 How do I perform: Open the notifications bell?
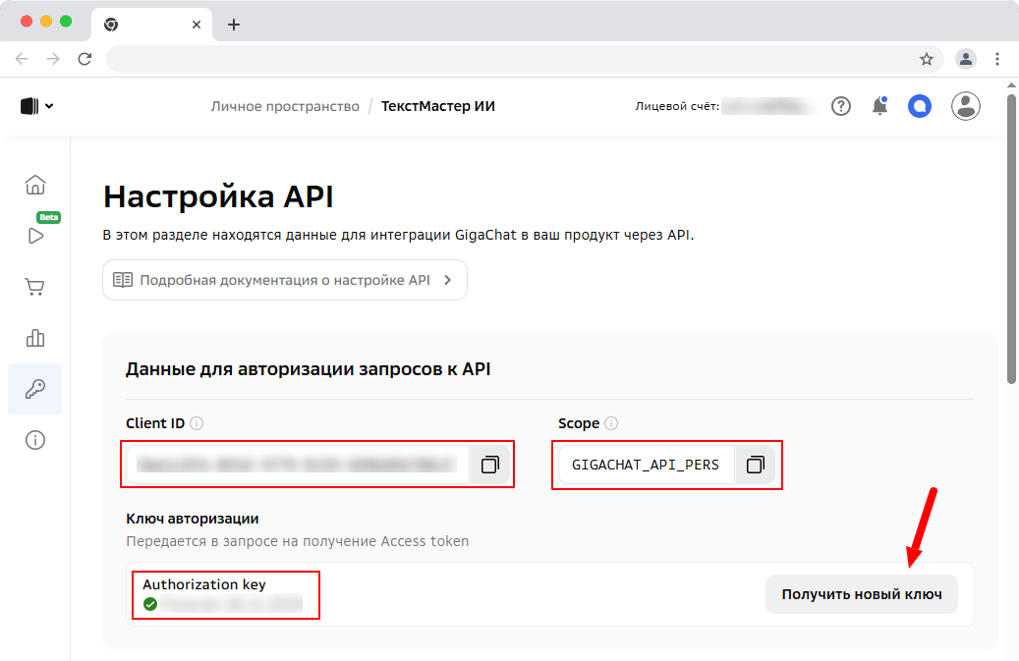click(879, 106)
